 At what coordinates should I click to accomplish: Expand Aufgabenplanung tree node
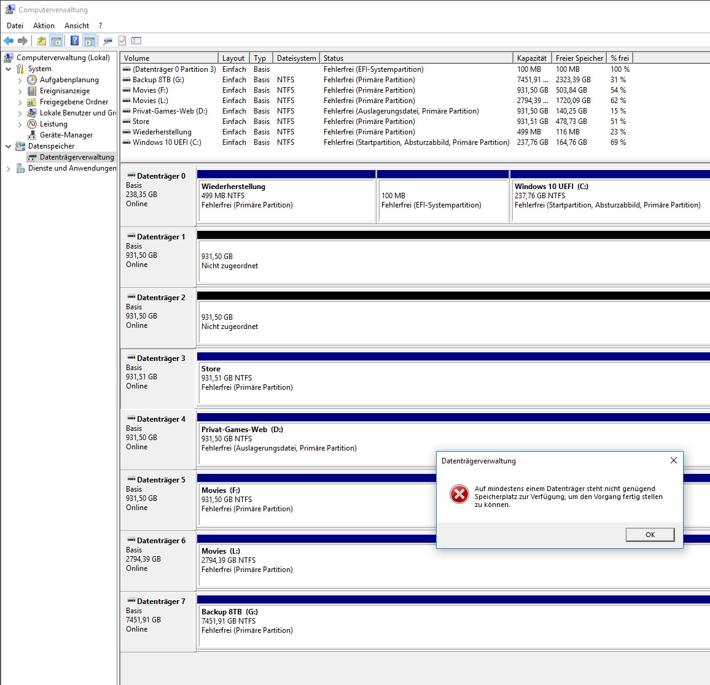pos(20,80)
